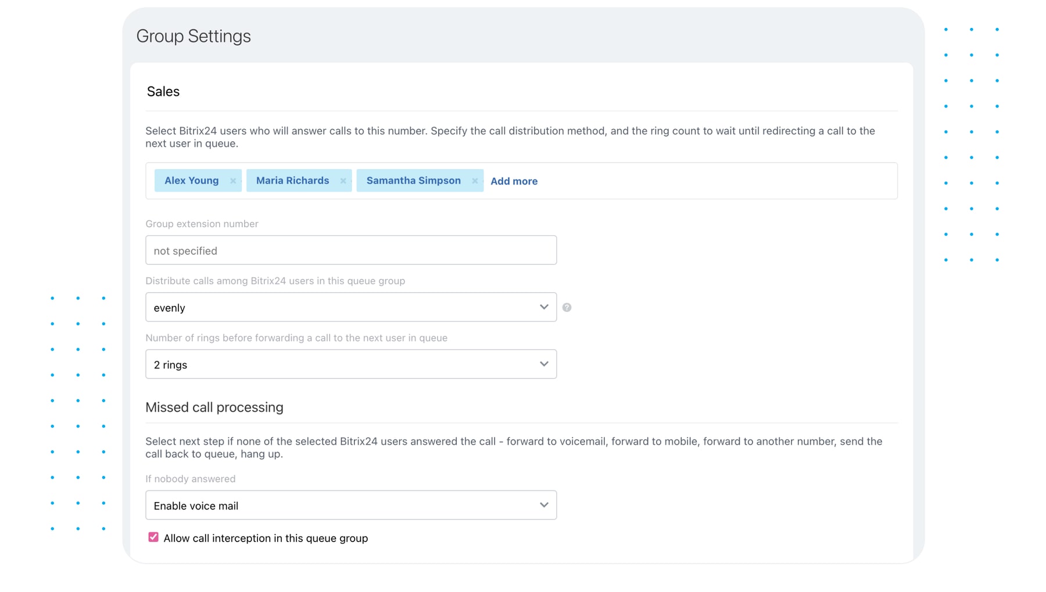Screen dimensions: 1046x592
Task: Focus the Group extension number field
Action: (x=350, y=250)
